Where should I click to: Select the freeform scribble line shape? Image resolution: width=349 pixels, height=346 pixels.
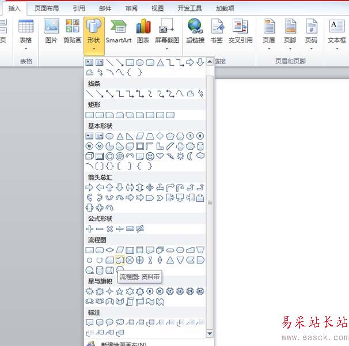pyautogui.click(x=200, y=93)
